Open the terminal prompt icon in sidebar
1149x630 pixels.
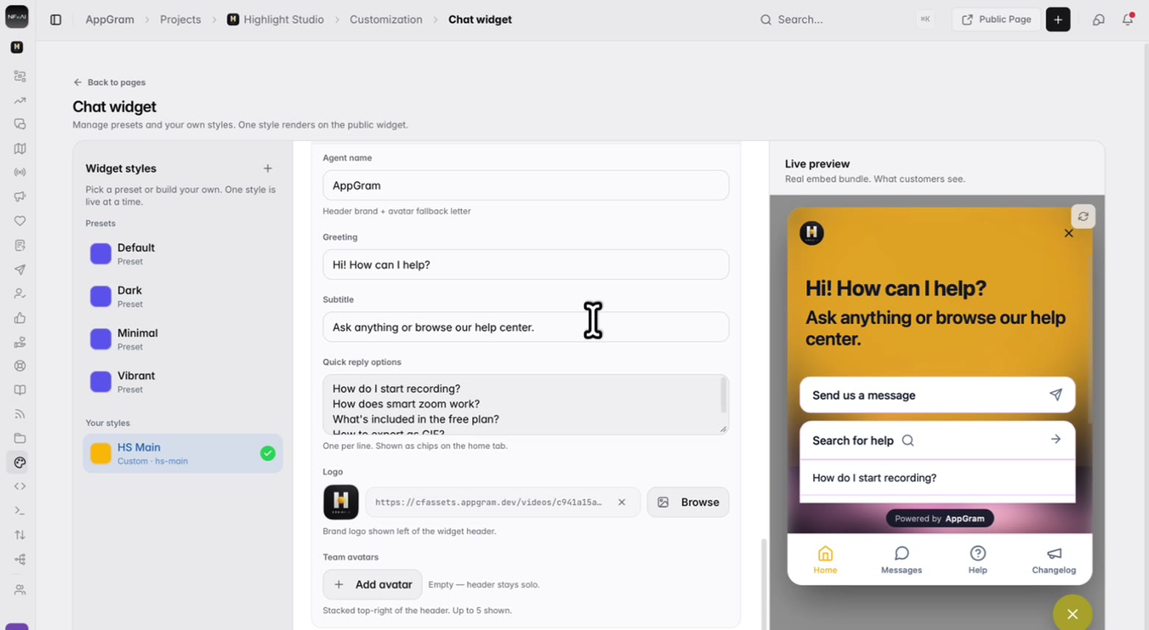pyautogui.click(x=20, y=511)
